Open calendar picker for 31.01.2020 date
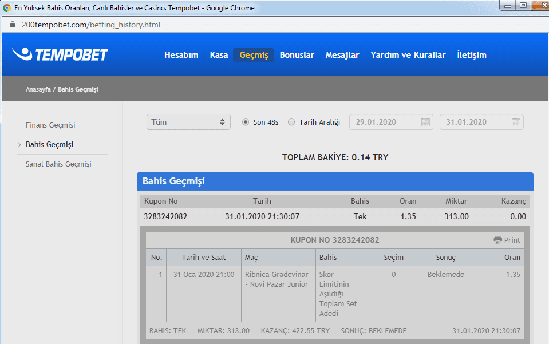Image resolution: width=549 pixels, height=344 pixels. [x=516, y=122]
